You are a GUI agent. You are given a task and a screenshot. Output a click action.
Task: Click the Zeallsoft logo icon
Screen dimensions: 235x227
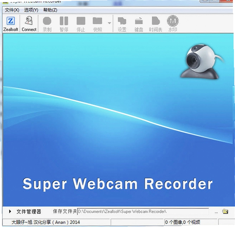(11, 21)
